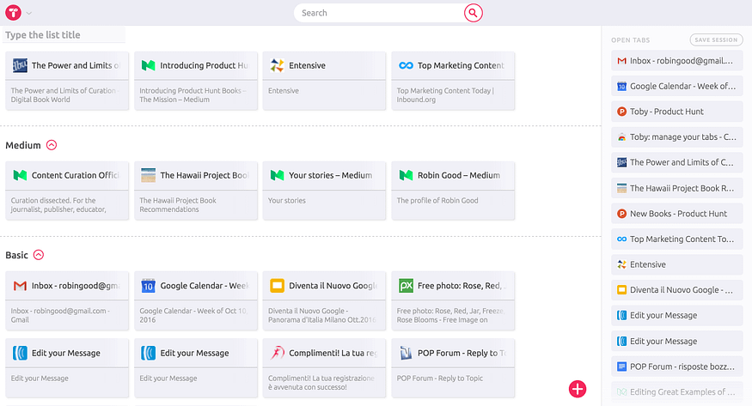The image size is (752, 406).
Task: Click the Entensive card icon
Action: [277, 65]
